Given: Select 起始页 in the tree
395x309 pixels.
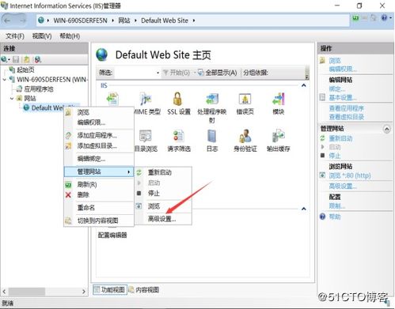Looking at the screenshot, I should coord(25,70).
